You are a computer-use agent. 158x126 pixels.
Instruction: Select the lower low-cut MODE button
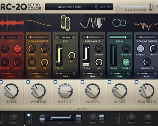pos(42,119)
